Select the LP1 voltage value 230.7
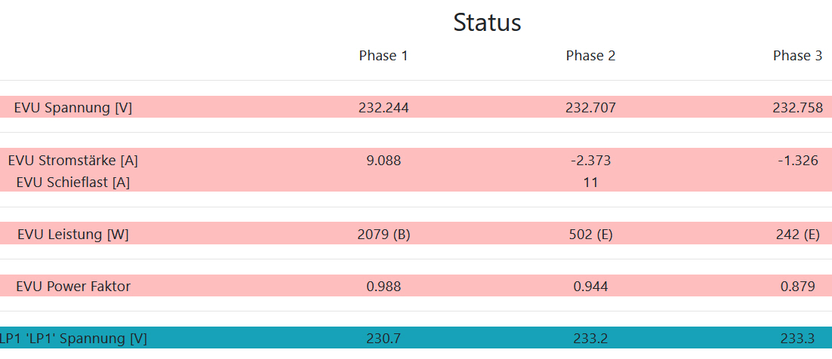The image size is (832, 359). (384, 339)
